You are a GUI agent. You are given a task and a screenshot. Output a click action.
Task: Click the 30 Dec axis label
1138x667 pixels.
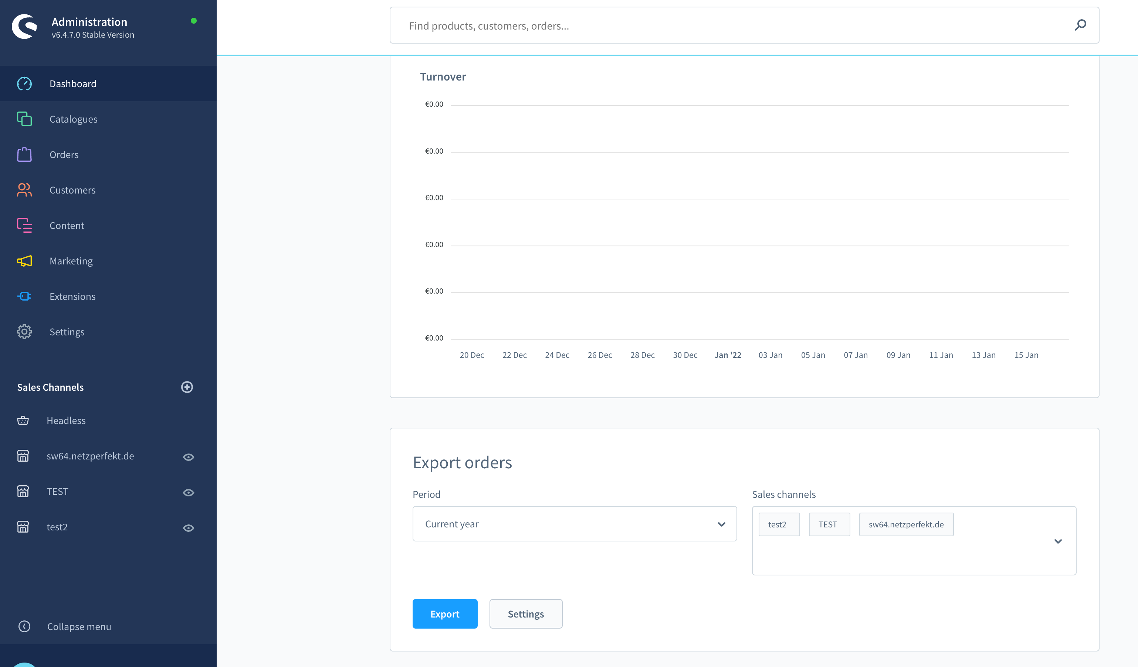685,355
